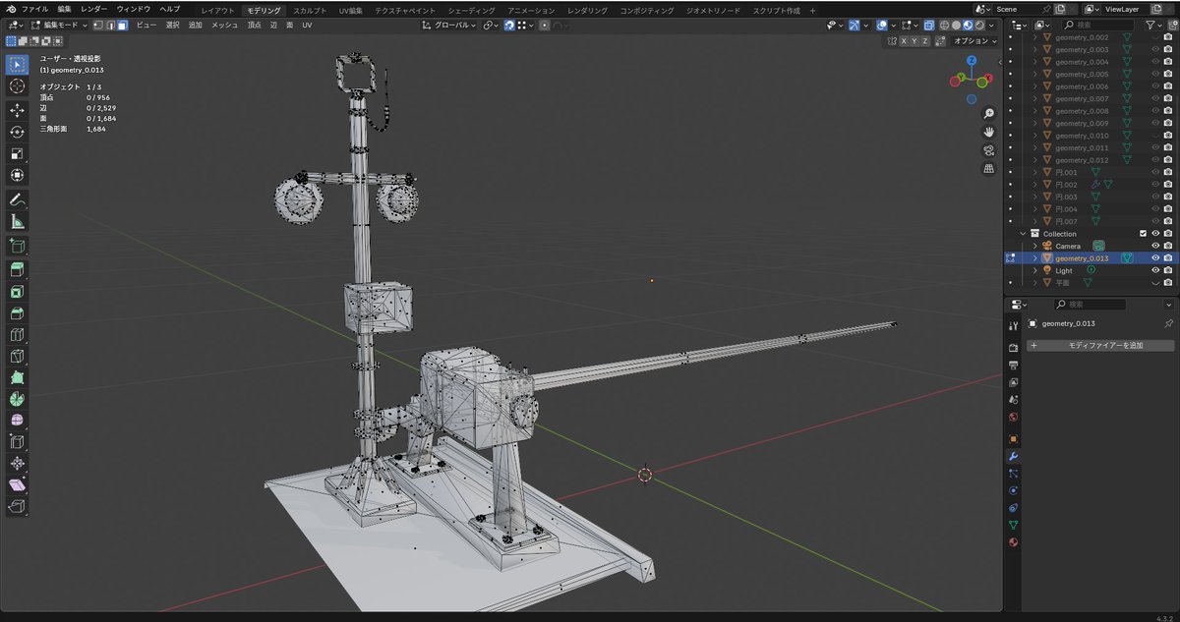The height and width of the screenshot is (622, 1180).
Task: Open the レンダー menu
Action: tap(94, 9)
